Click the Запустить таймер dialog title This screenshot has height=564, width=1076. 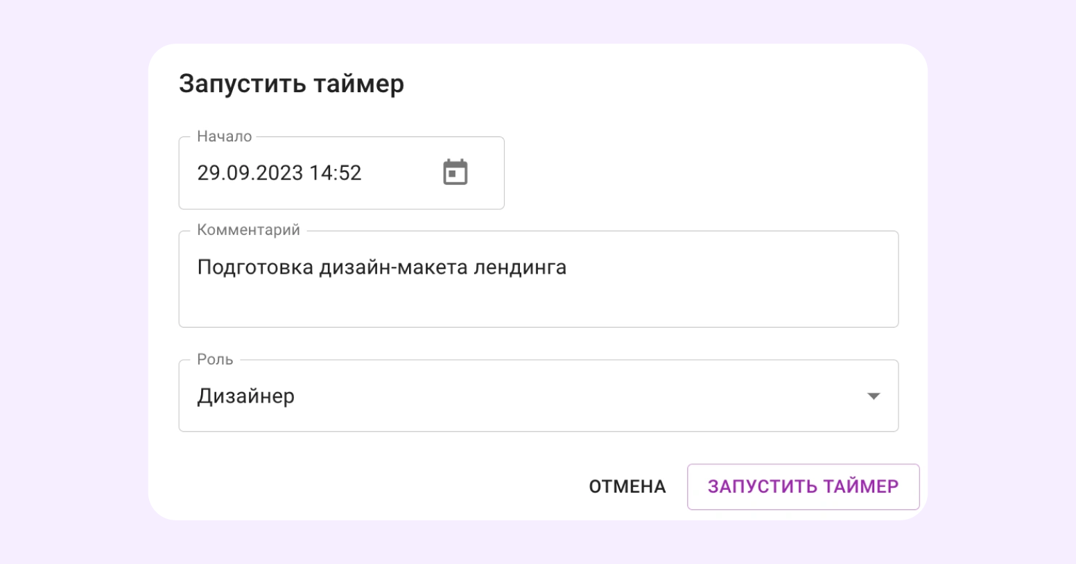(291, 84)
